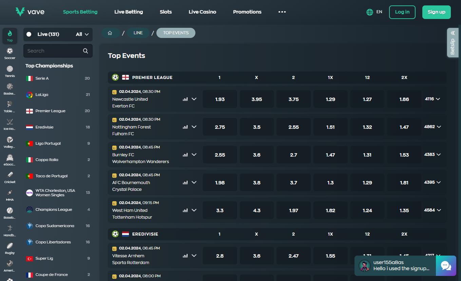Click the Sign up button
The image size is (461, 281).
pos(436,12)
